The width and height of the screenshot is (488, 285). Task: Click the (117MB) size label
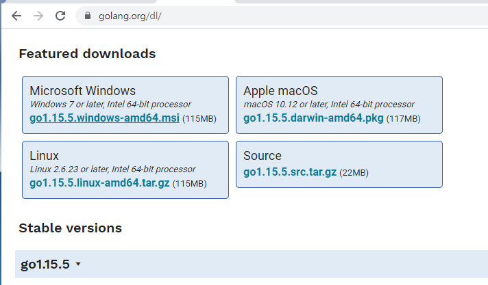point(403,119)
